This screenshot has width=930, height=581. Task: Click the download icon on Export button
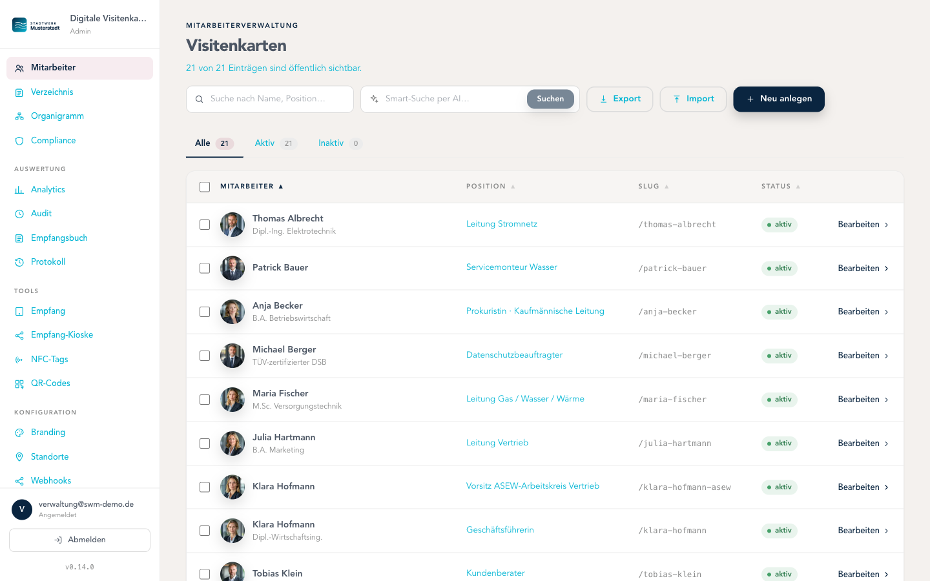coord(603,99)
